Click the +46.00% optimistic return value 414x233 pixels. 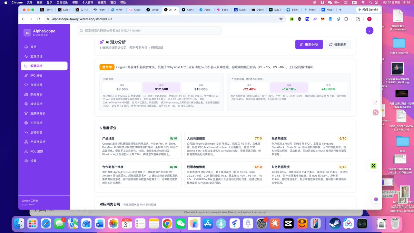tap(328, 89)
